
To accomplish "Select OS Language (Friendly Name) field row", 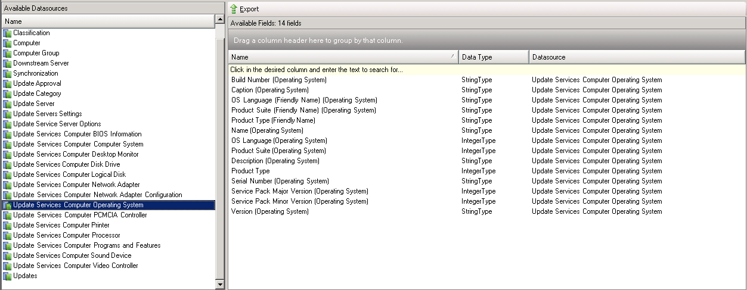I will coord(486,100).
